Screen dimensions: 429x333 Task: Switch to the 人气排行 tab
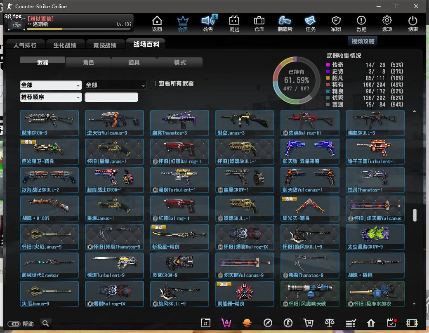point(25,45)
